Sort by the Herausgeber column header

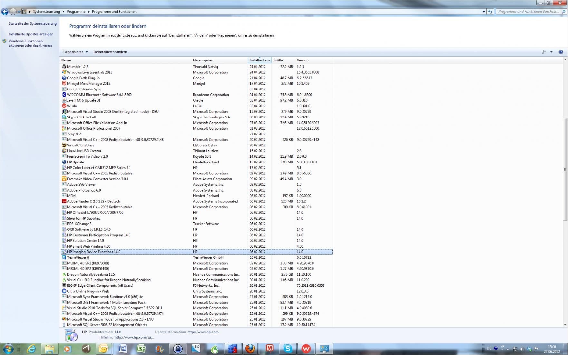[x=220, y=60]
